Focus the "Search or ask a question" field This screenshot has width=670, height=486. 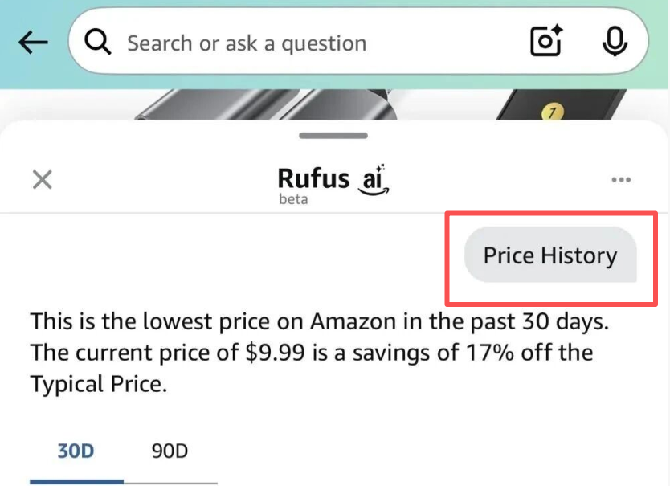click(x=305, y=43)
